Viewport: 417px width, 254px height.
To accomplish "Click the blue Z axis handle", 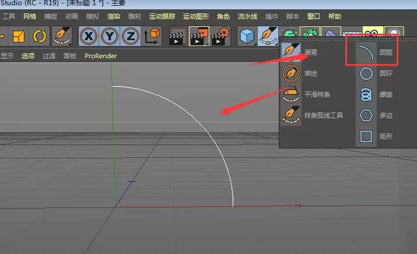I will (x=132, y=181).
